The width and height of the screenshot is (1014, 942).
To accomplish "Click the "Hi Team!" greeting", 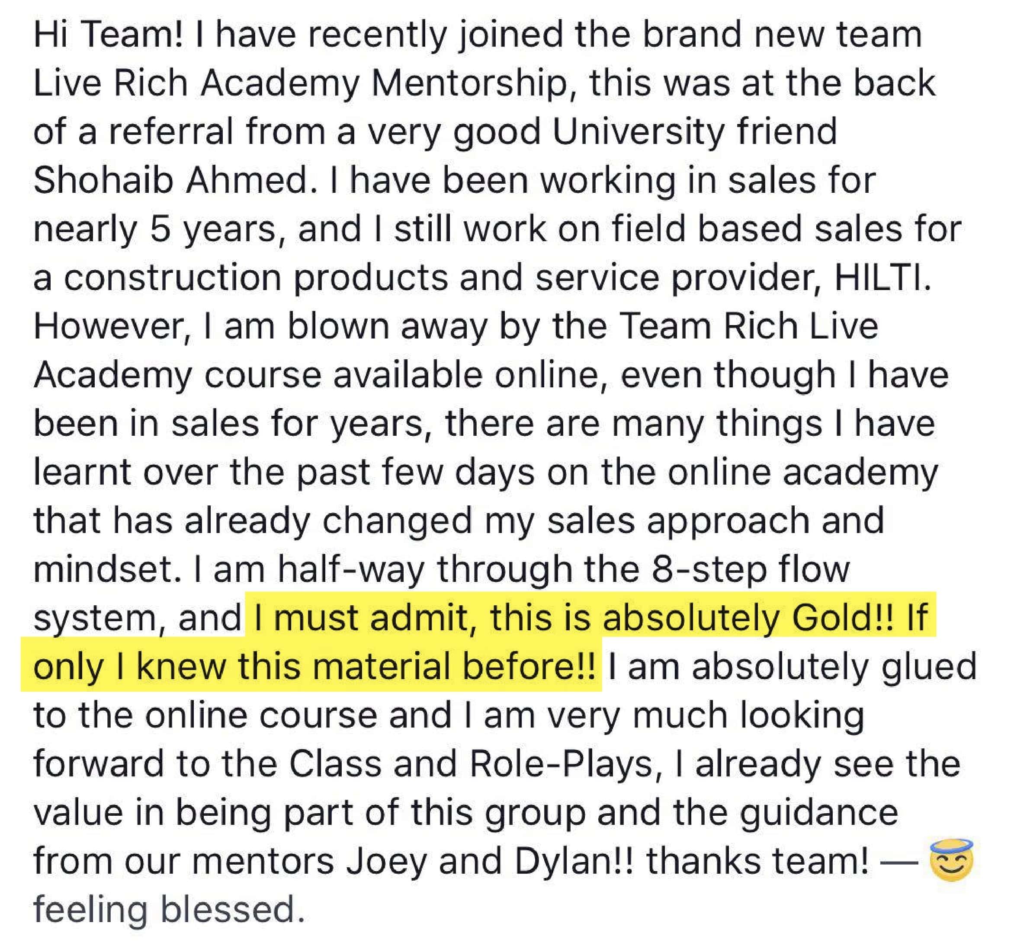I will 108,35.
